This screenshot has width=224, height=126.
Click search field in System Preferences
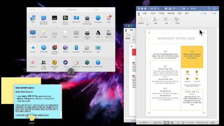[x=103, y=10]
